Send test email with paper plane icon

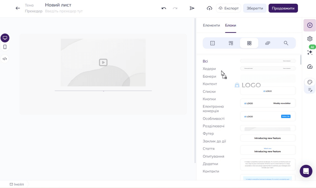tap(192, 8)
